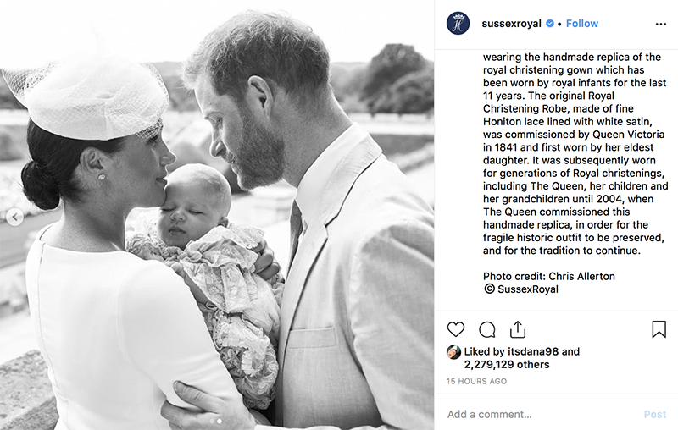This screenshot has height=430, width=678.
Task: View the 2,279,129 others who liked
Action: point(507,365)
